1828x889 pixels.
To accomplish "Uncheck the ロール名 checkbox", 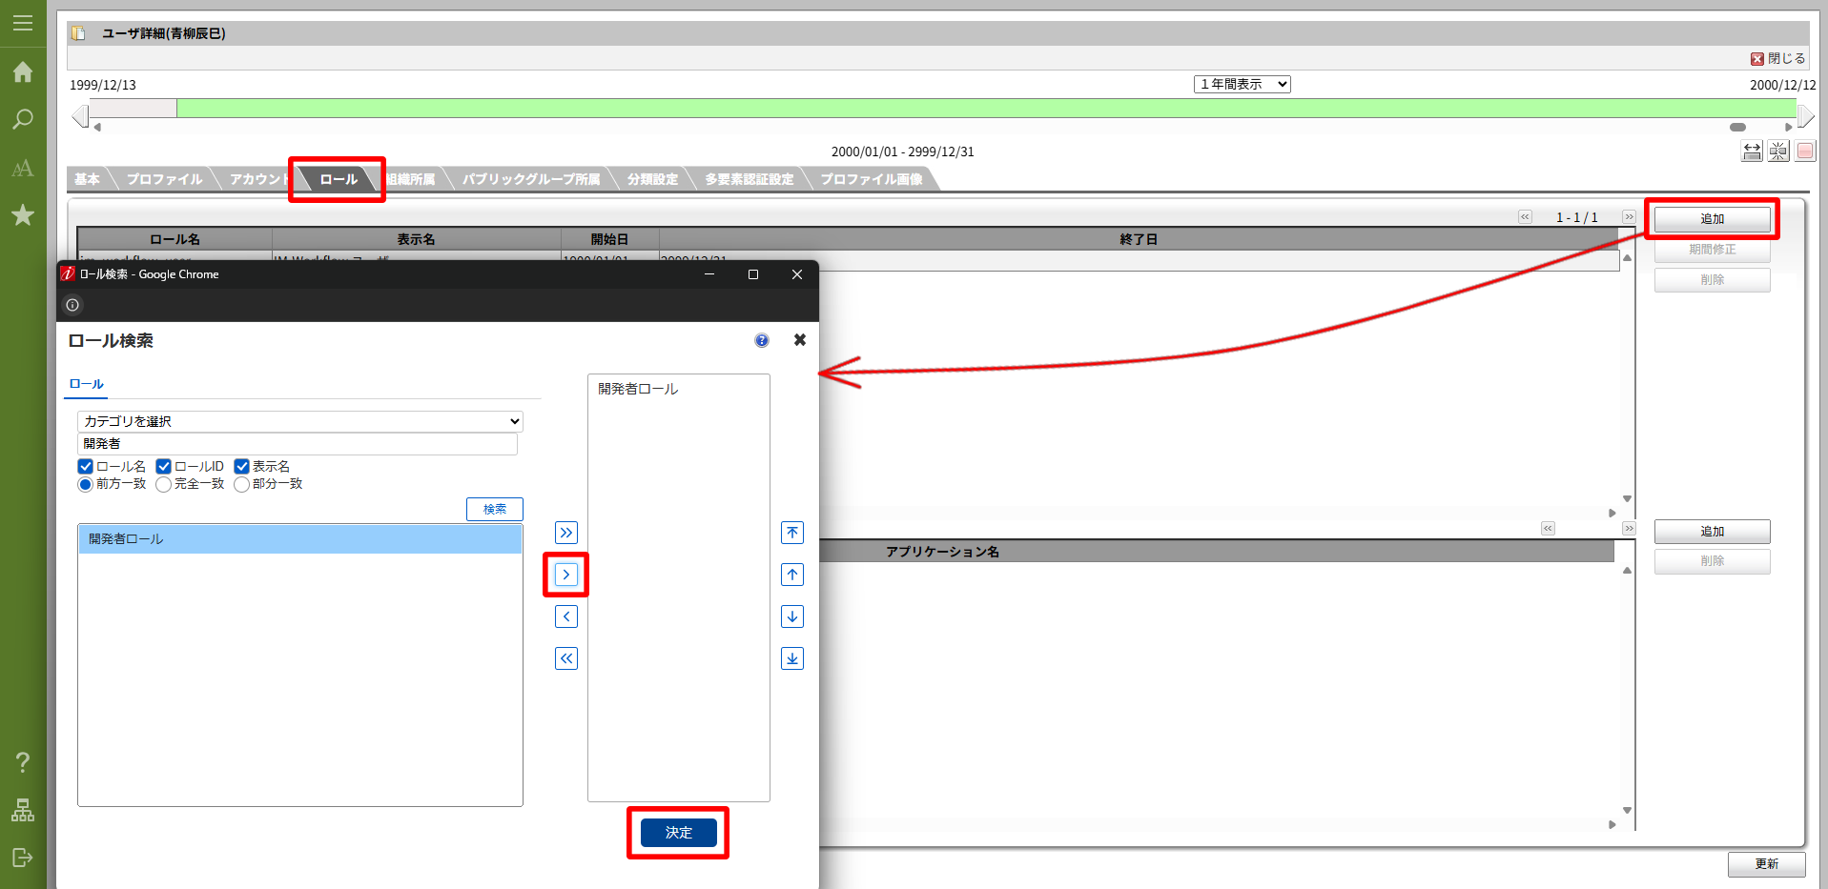I will [x=86, y=467].
